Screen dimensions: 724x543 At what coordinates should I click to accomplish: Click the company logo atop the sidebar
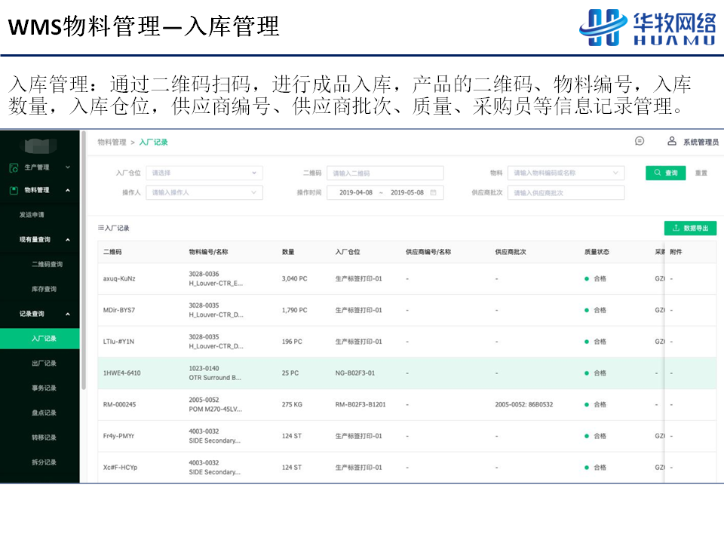pyautogui.click(x=40, y=145)
